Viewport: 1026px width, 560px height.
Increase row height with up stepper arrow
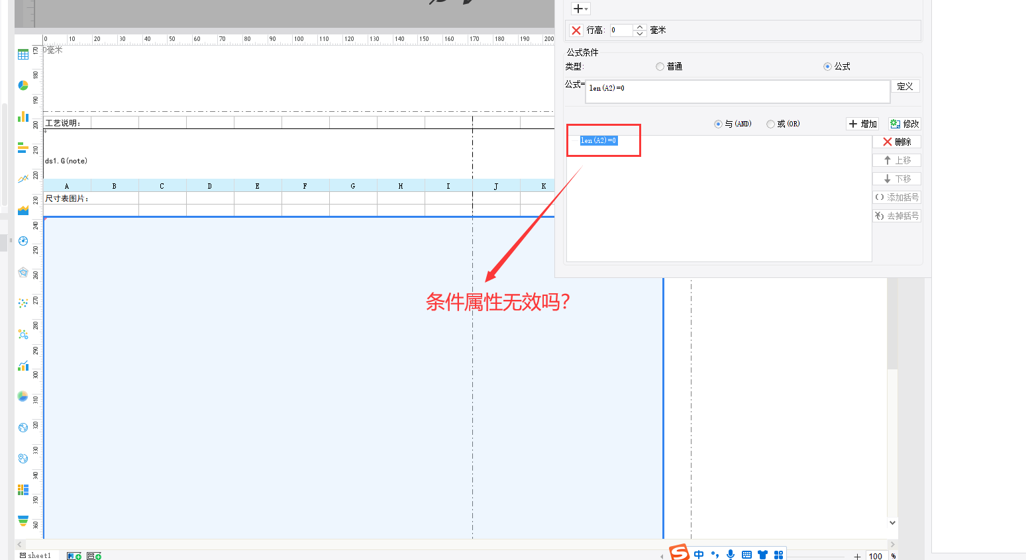click(x=639, y=27)
